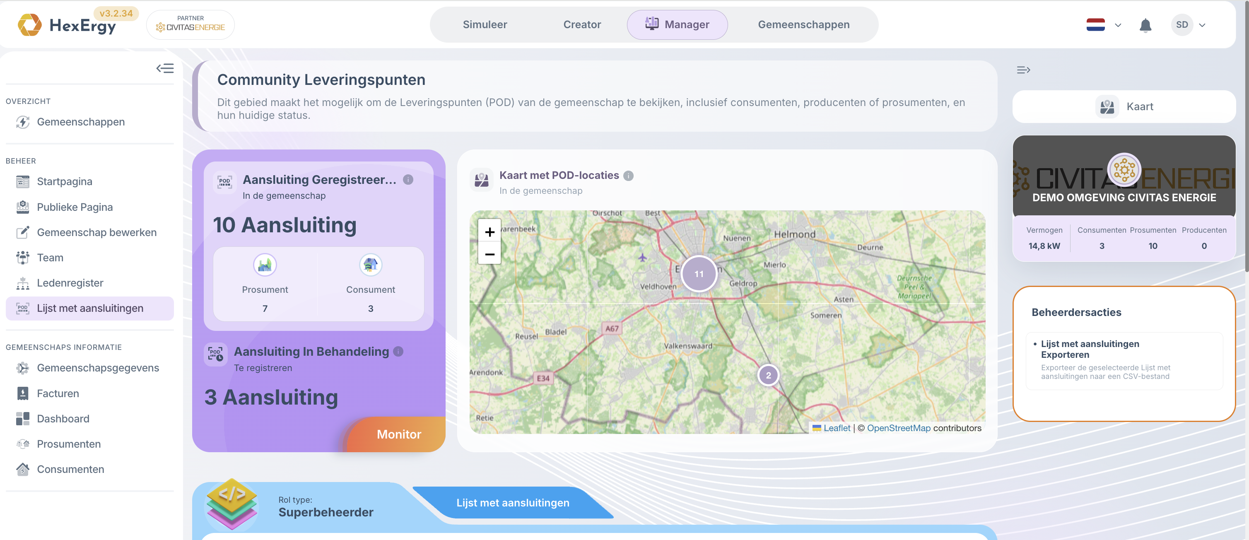The height and width of the screenshot is (540, 1249).
Task: Toggle the right side panel icon
Action: [1023, 70]
